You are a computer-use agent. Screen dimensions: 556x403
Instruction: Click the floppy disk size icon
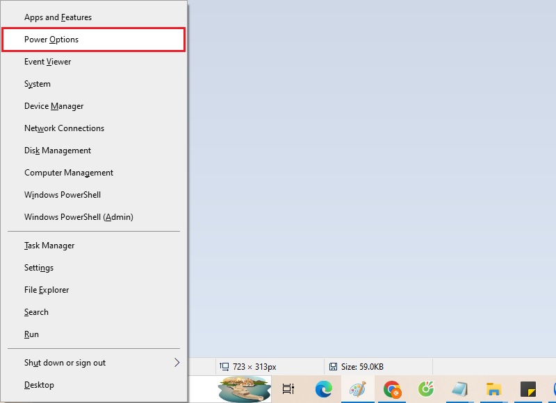pos(334,366)
